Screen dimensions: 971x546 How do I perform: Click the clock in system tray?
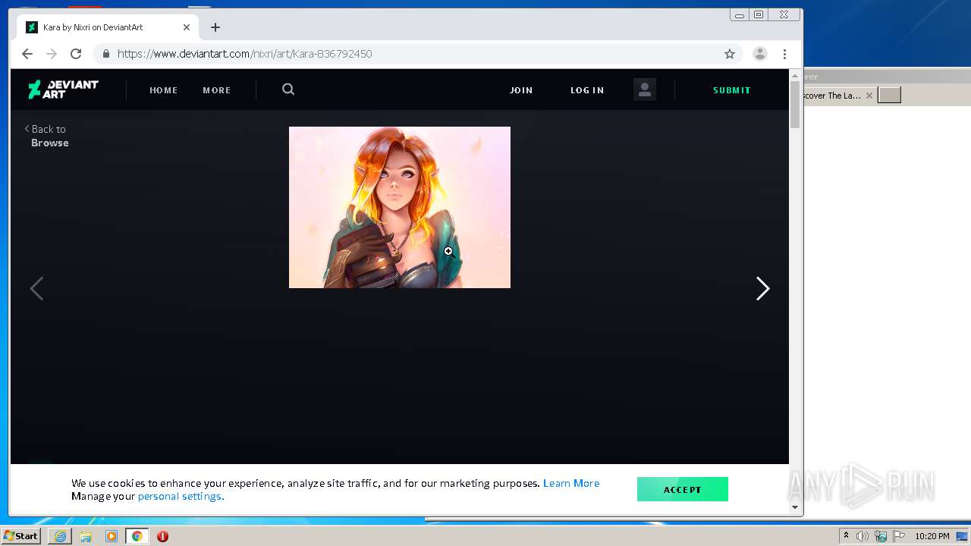pos(932,536)
